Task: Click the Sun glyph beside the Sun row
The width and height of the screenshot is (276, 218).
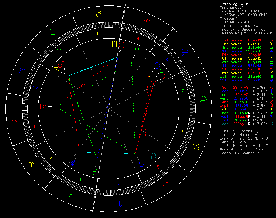Action: 272,87
